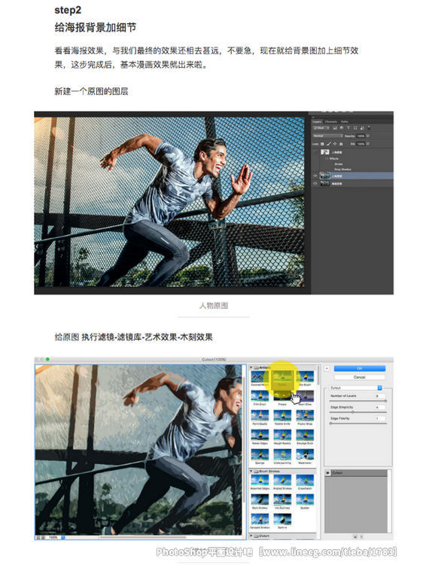
Task: Collapse the Brush Strokes filter folder
Action: pyautogui.click(x=251, y=471)
